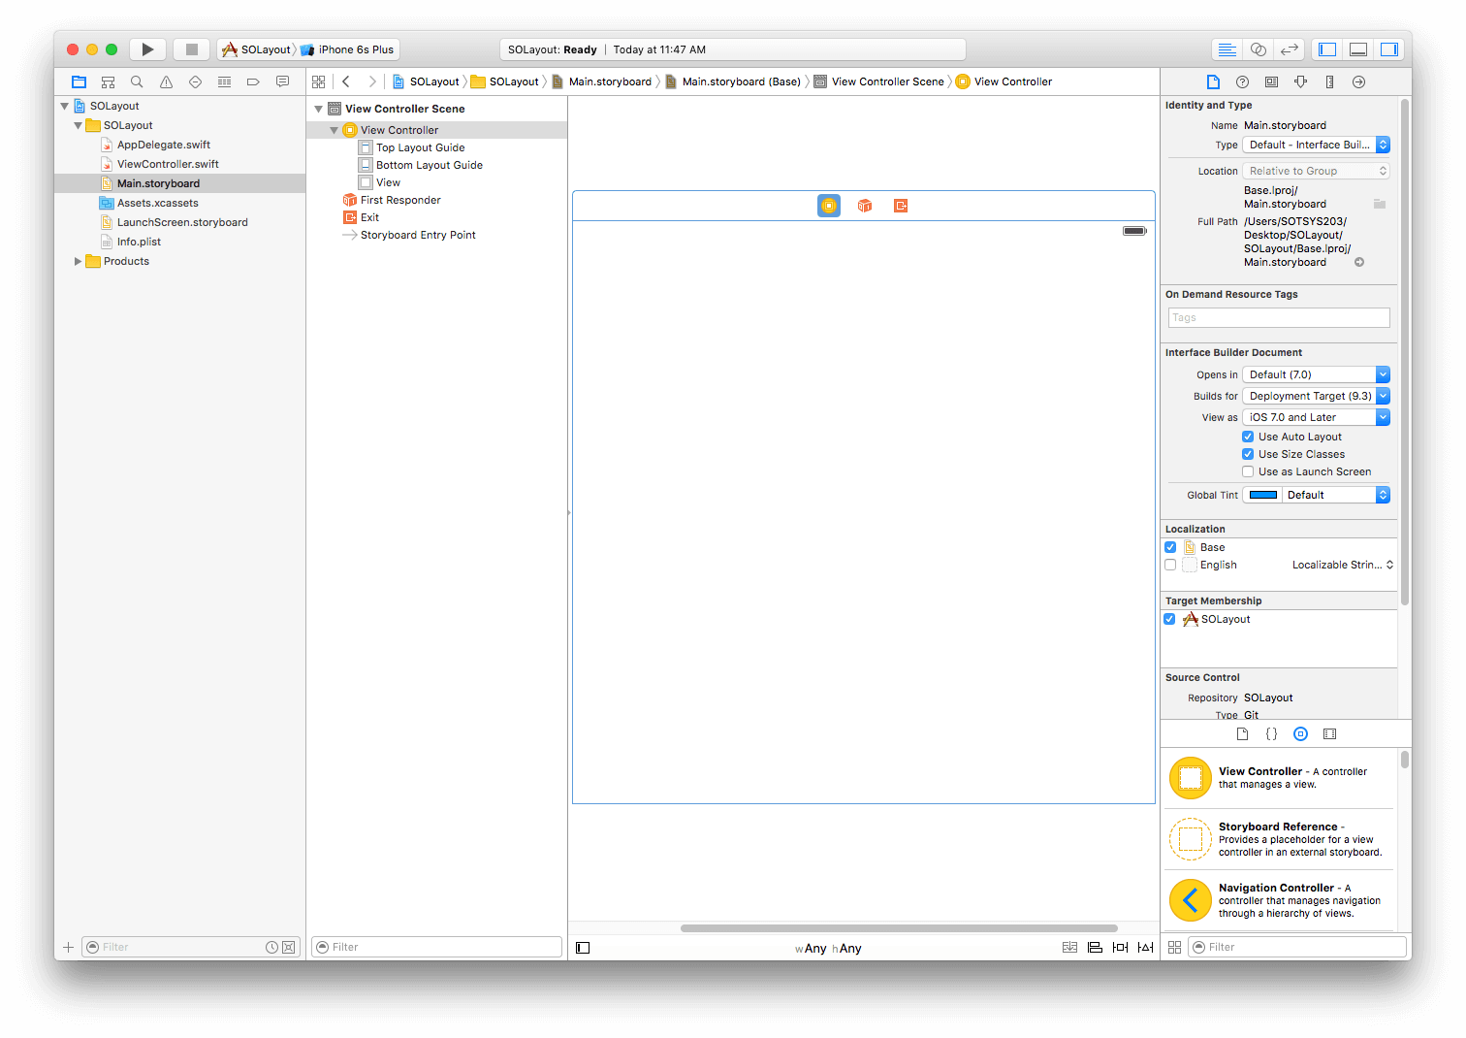Show the Size inspector
Screen dimensions: 1466x1038
(x=1329, y=82)
